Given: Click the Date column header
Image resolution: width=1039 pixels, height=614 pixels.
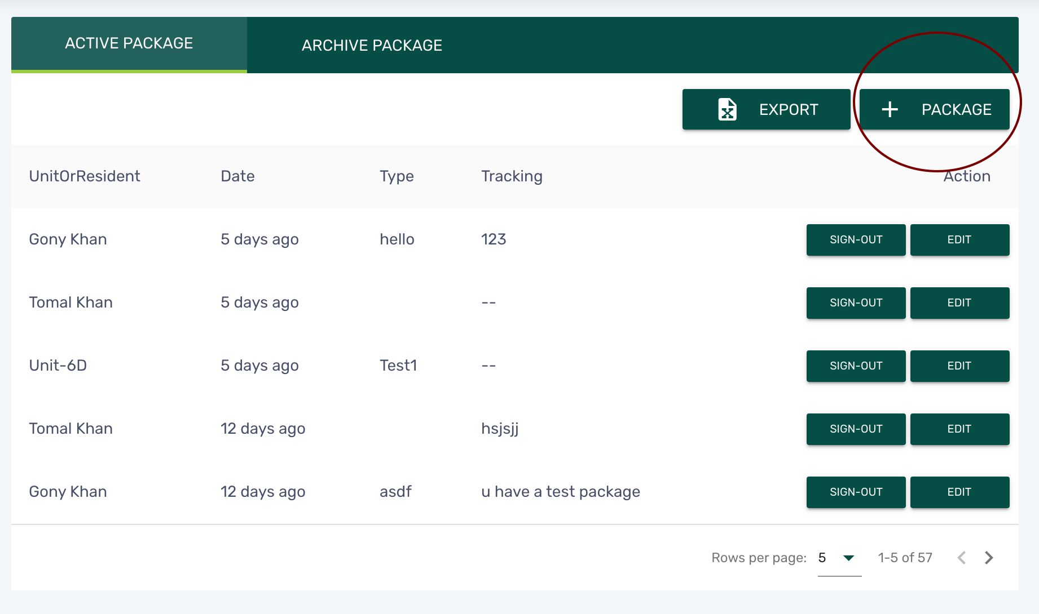Looking at the screenshot, I should pos(237,176).
